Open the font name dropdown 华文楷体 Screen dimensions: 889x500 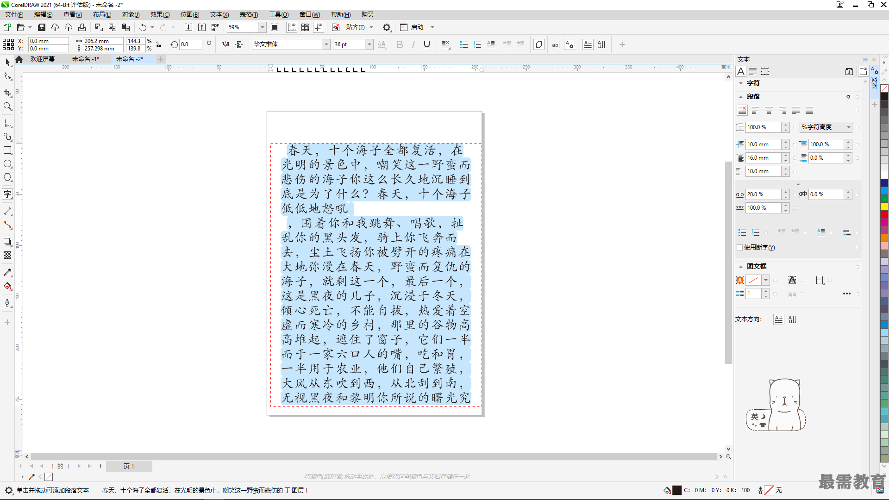click(326, 44)
